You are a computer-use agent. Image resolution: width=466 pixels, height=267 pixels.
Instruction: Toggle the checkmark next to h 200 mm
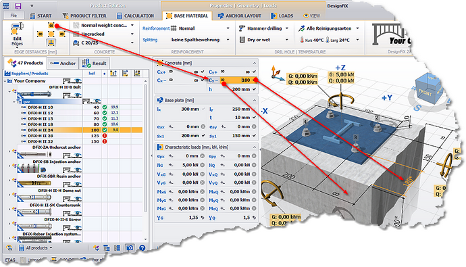(254, 89)
